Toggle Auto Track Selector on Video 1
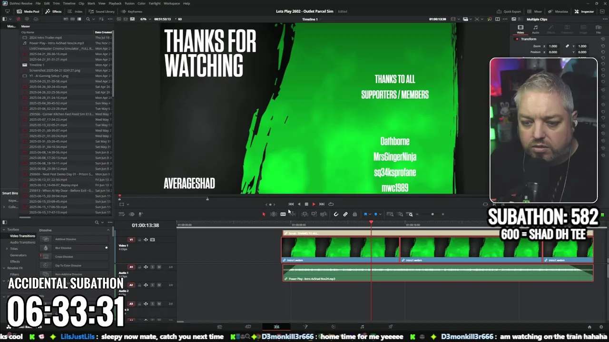Viewport: 609px width, 342px height. (146, 240)
